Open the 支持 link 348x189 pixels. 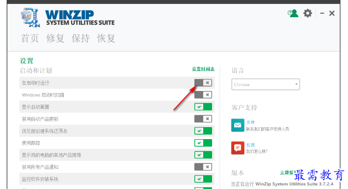[250, 122]
